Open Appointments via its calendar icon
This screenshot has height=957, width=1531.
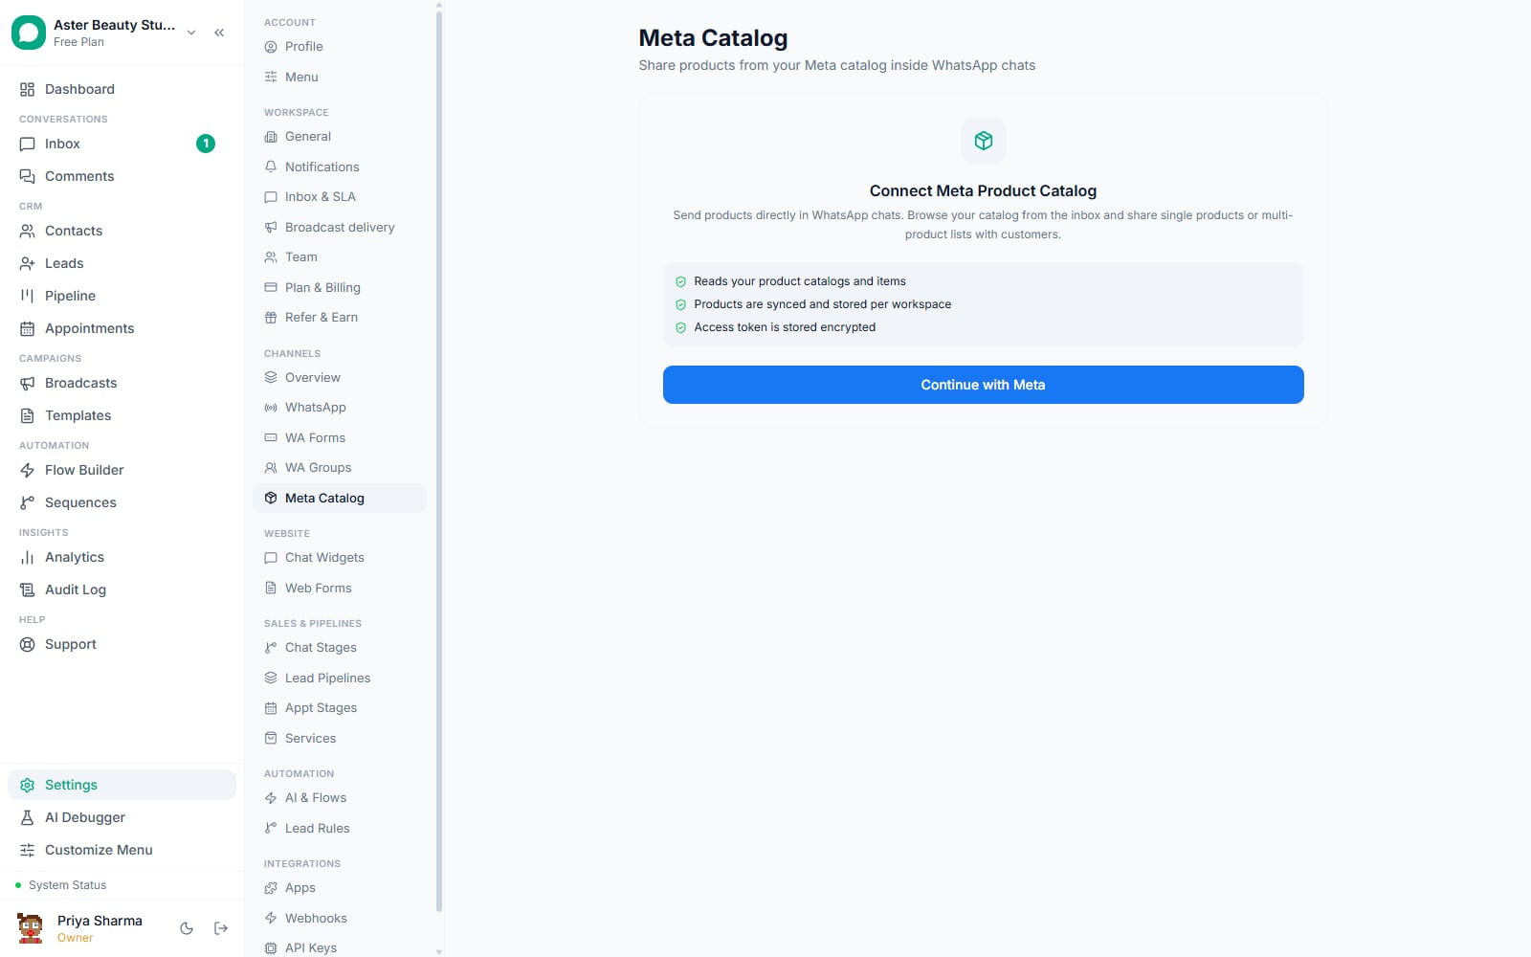pyautogui.click(x=27, y=328)
